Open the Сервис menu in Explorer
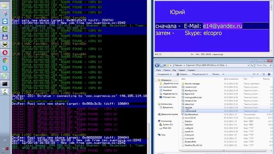274x154 pixels. (182, 70)
